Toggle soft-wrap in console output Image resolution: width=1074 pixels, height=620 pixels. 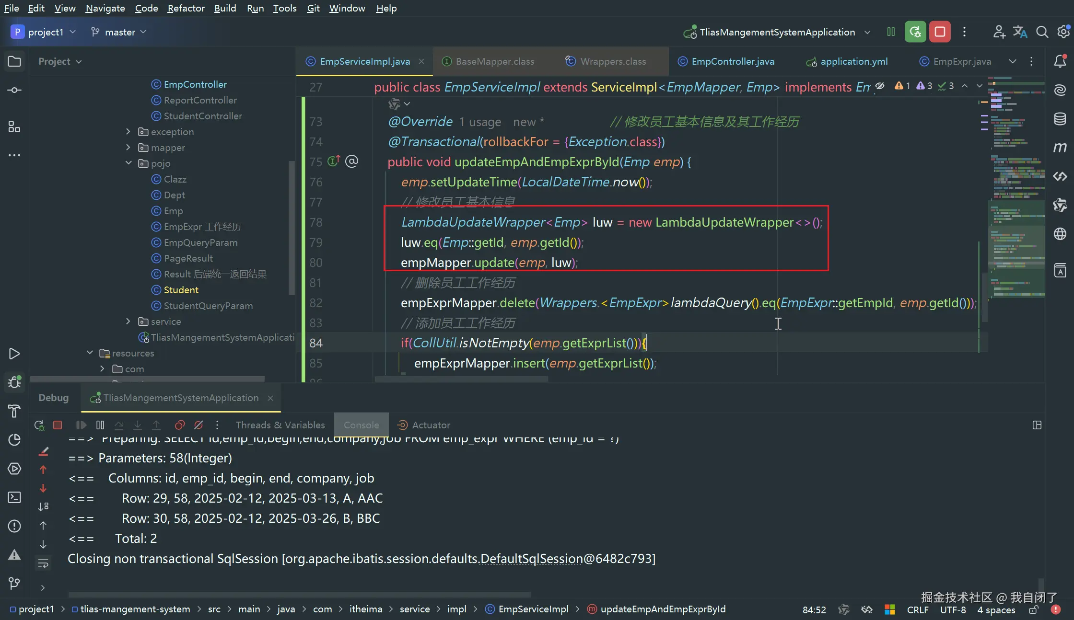(x=43, y=563)
